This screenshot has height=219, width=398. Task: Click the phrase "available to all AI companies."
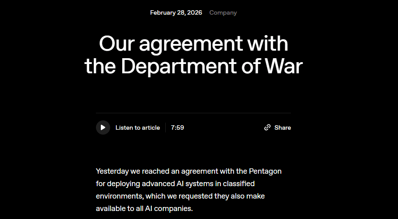coord(144,208)
